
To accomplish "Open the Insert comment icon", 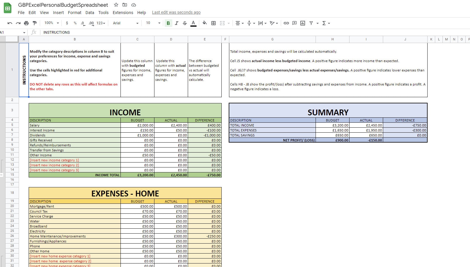I will click(294, 23).
